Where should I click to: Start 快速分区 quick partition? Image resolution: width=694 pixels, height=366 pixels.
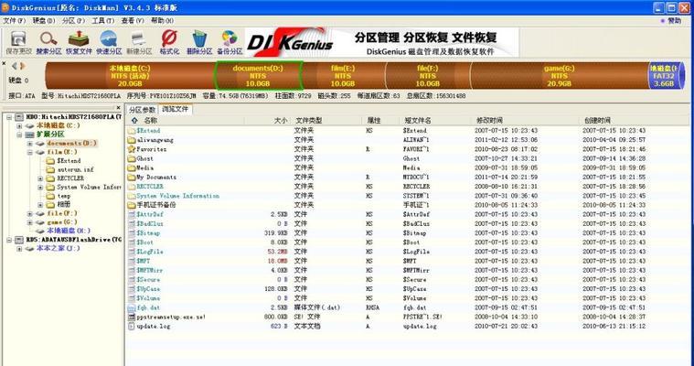click(109, 42)
